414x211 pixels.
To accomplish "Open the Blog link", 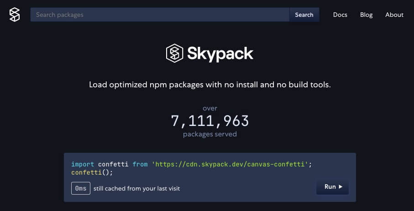I will (x=366, y=15).
